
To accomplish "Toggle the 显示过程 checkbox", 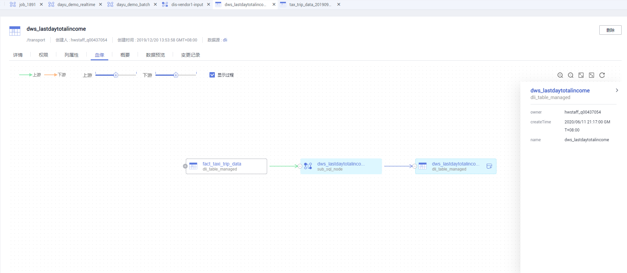I will pos(212,75).
